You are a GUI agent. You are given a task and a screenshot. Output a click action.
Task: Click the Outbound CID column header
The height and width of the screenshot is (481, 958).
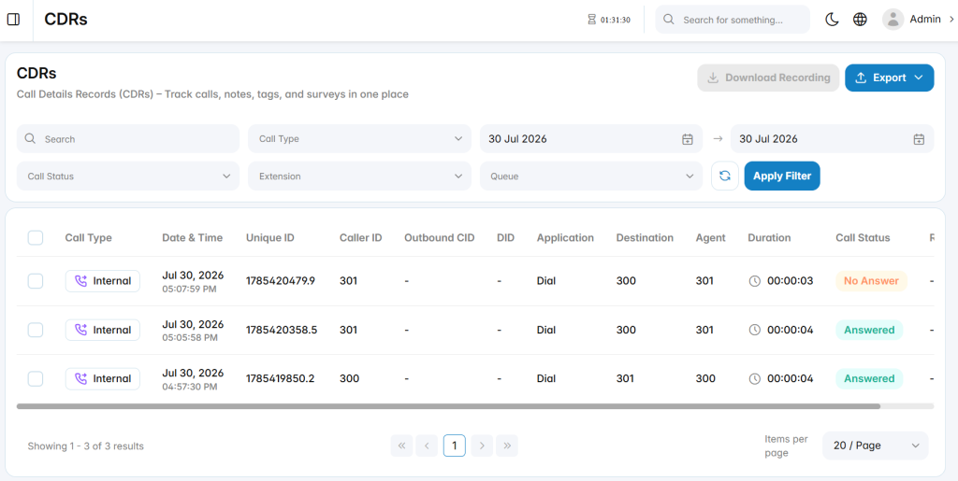[x=440, y=238]
